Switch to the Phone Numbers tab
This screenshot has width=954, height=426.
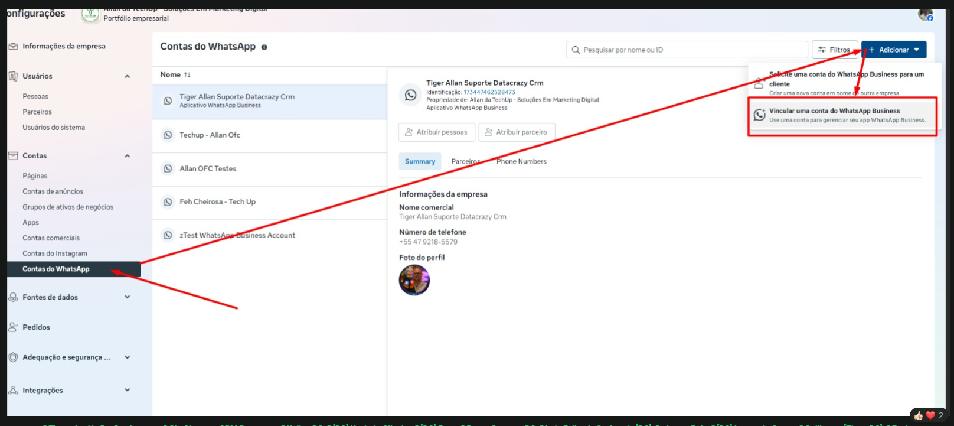tap(521, 162)
